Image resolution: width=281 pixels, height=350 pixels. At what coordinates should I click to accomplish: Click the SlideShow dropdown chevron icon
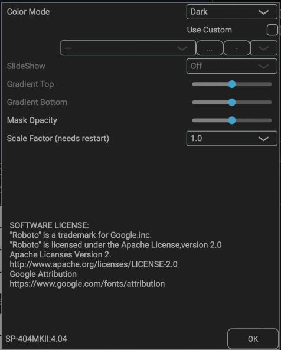tap(263, 66)
